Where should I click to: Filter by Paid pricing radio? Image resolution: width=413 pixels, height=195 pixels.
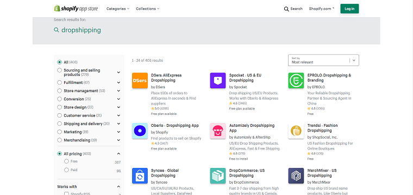point(66,170)
